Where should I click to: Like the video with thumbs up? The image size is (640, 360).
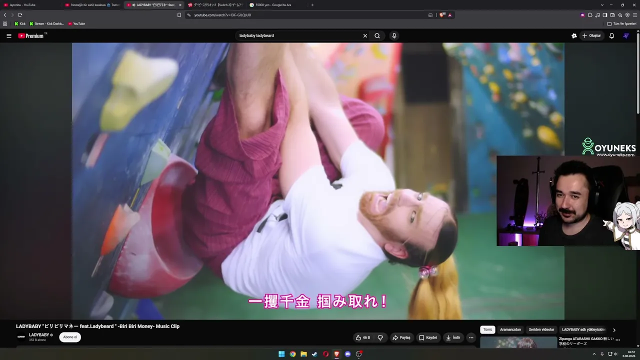362,337
